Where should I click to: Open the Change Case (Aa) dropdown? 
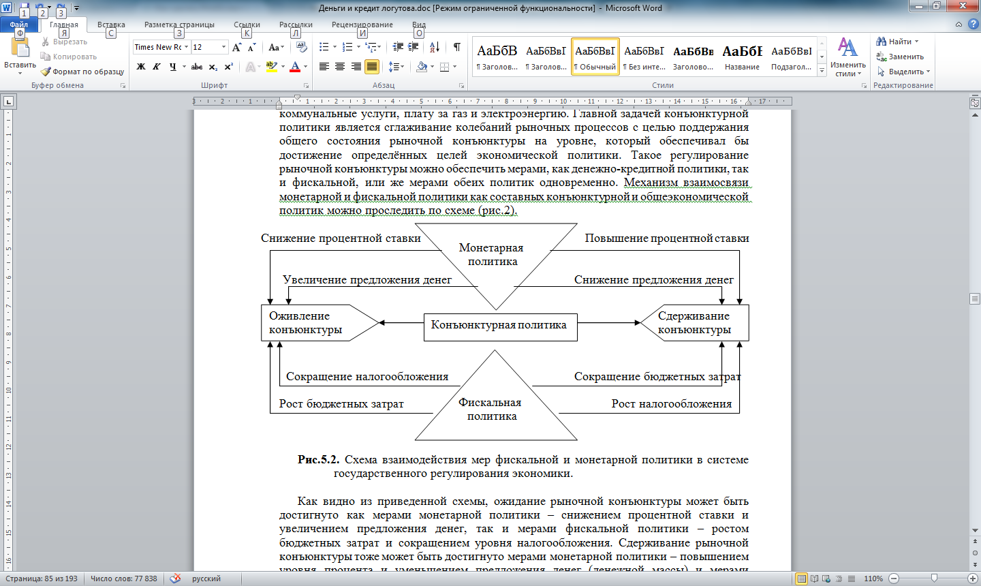pyautogui.click(x=276, y=47)
